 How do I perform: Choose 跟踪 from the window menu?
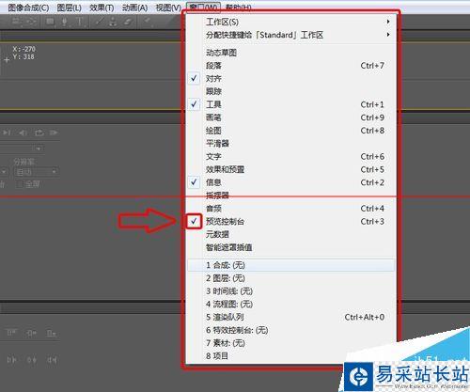tap(291, 91)
